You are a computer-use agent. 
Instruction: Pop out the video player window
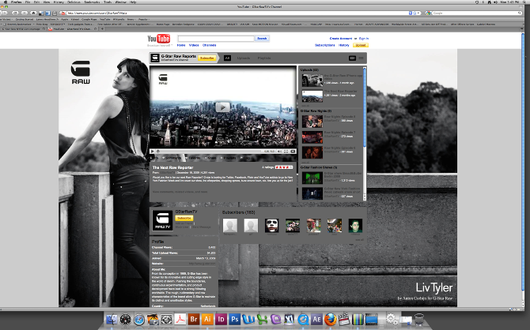tap(293, 152)
